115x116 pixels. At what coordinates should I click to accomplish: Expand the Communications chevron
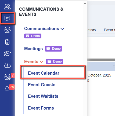(x=62, y=29)
